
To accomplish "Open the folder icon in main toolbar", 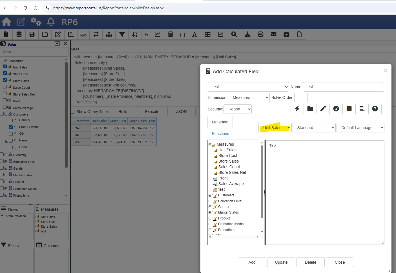I will click(x=45, y=34).
